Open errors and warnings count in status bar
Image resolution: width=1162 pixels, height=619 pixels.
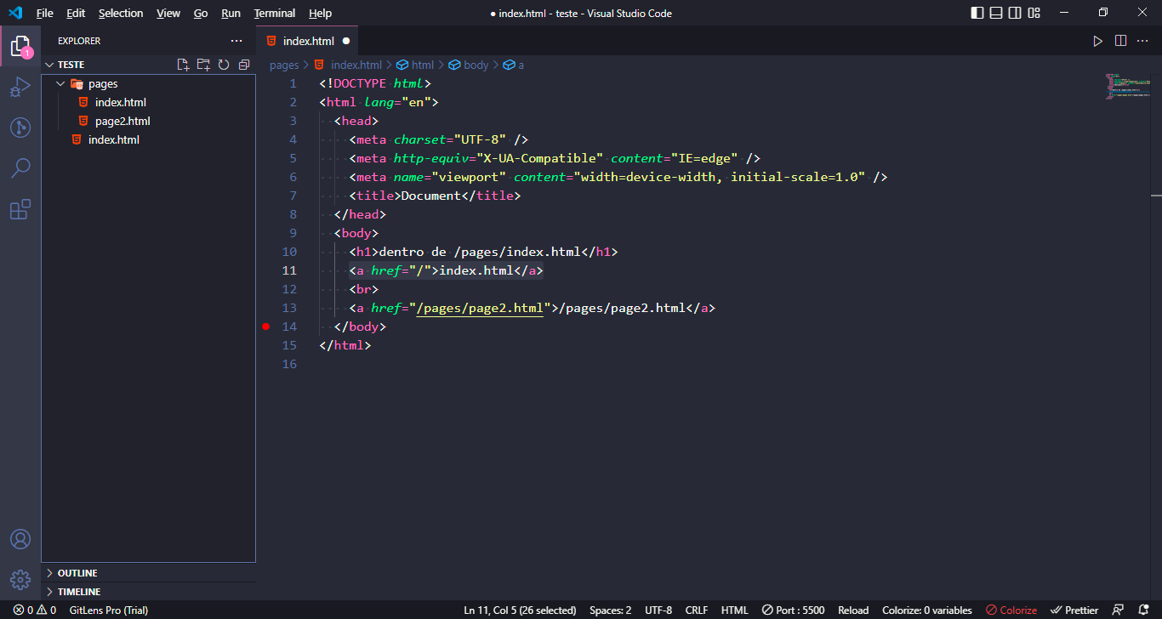pos(35,610)
